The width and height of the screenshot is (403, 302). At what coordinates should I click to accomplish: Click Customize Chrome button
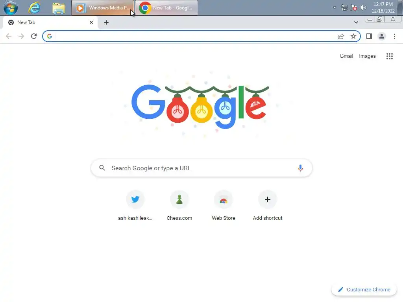(364, 289)
